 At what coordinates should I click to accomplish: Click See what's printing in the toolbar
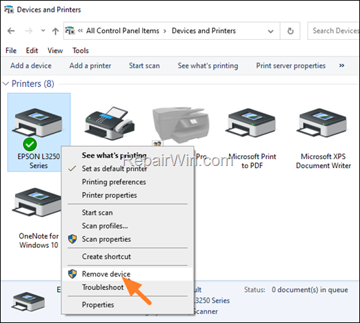point(208,65)
